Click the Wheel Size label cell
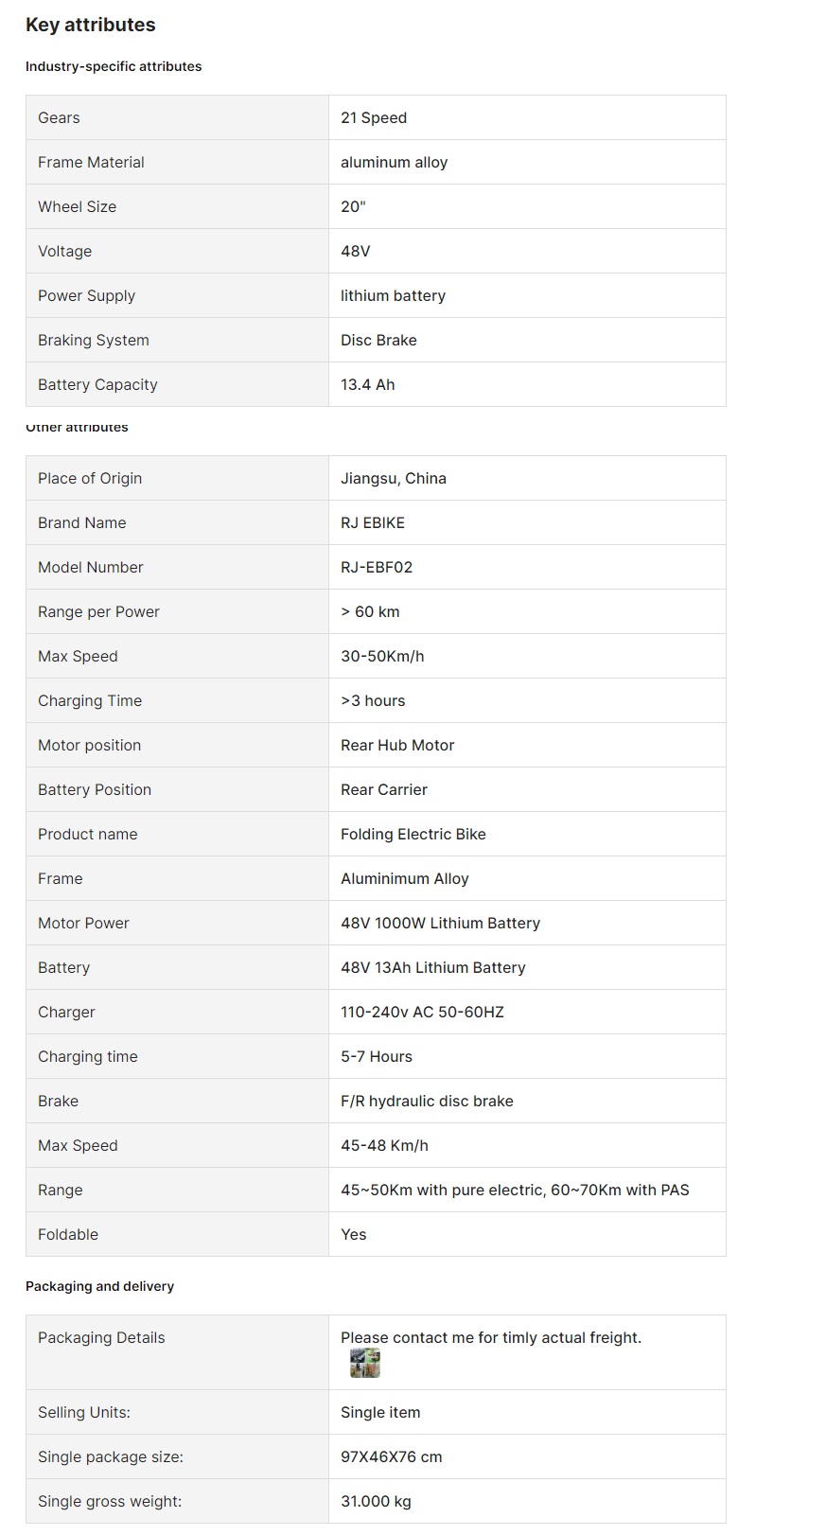This screenshot has width=826, height=1535. pos(78,207)
